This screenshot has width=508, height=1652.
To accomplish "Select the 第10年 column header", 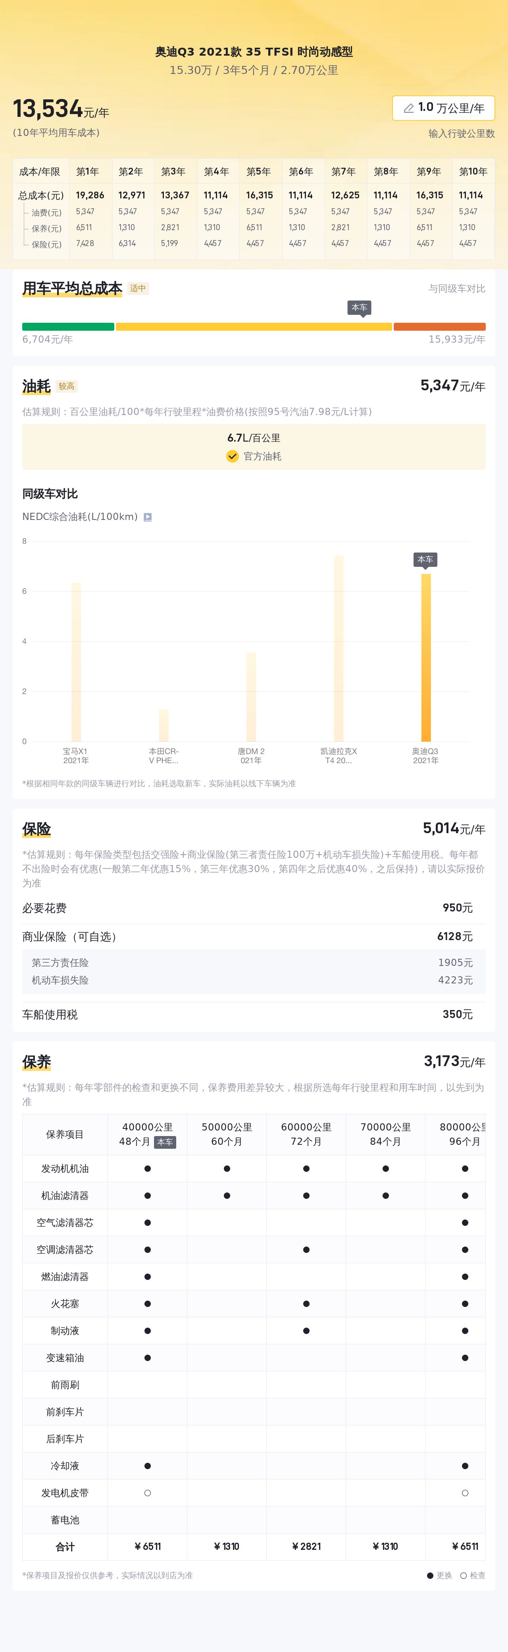I will [473, 172].
